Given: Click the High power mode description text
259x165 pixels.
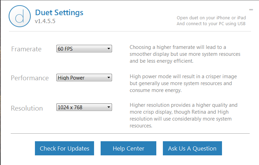Looking at the screenshot, I should [x=183, y=83].
